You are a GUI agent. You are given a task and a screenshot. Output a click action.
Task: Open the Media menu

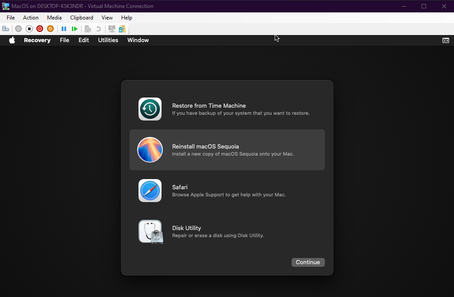(54, 18)
